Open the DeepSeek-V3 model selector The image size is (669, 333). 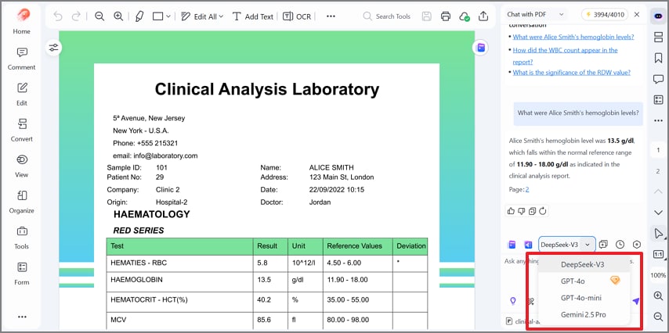(566, 245)
